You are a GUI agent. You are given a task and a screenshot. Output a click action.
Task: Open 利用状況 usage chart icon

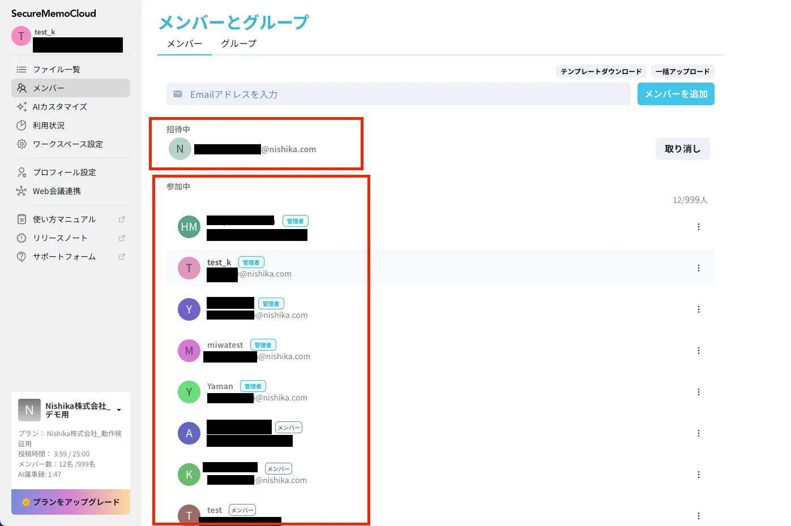[22, 126]
